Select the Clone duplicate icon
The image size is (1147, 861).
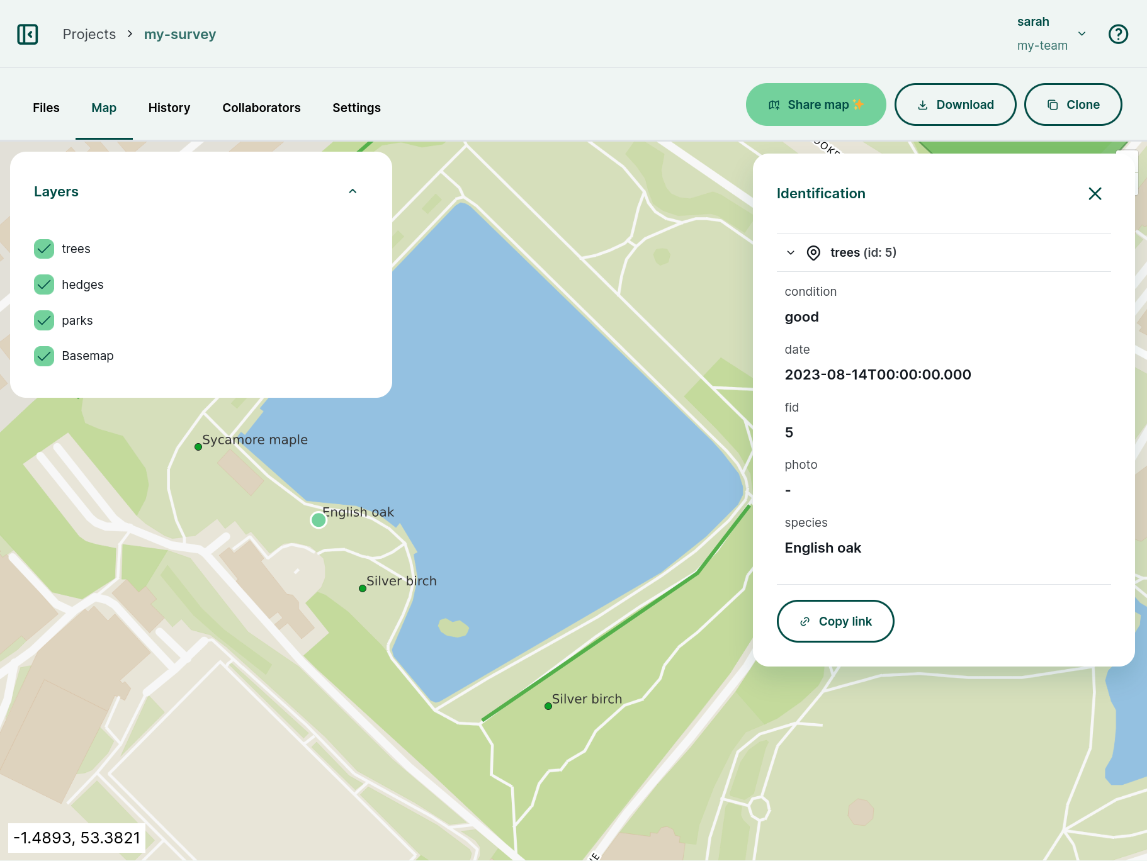(1053, 104)
